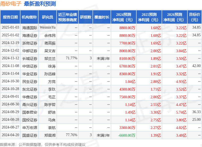Click researcher 陈宇哲

(50, 105)
